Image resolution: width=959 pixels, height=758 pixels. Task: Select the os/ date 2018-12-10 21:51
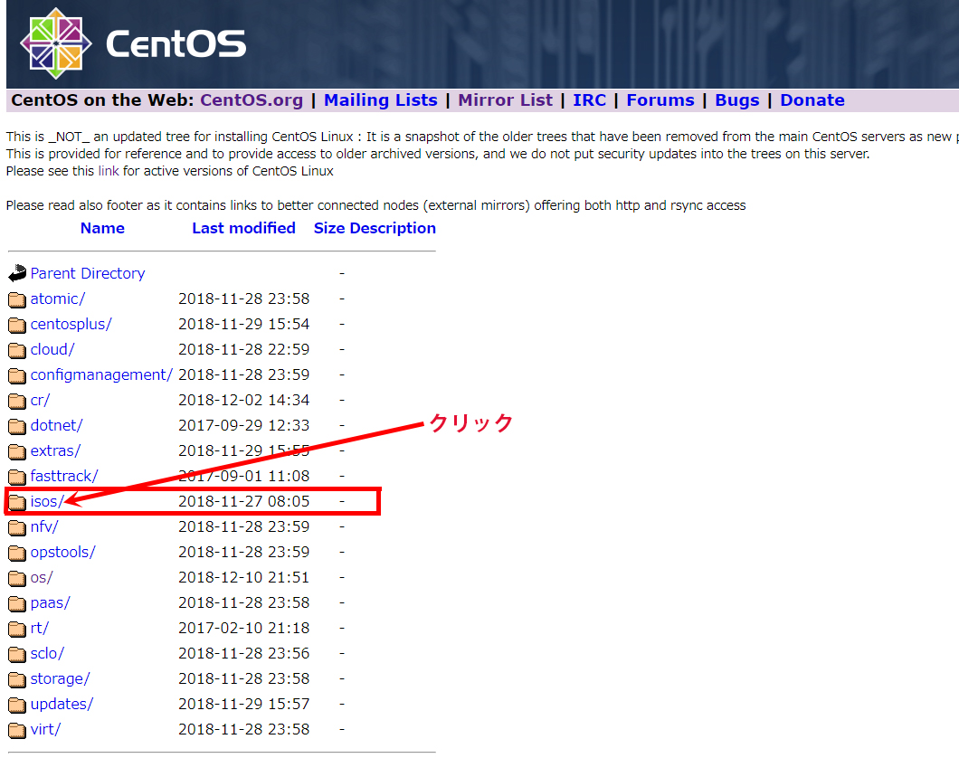244,578
